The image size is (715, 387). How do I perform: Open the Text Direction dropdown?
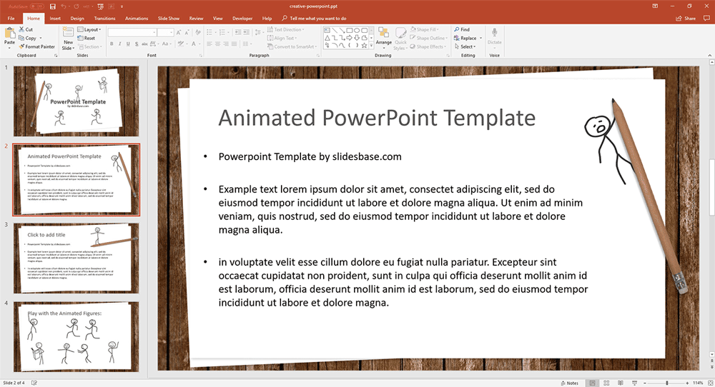286,29
